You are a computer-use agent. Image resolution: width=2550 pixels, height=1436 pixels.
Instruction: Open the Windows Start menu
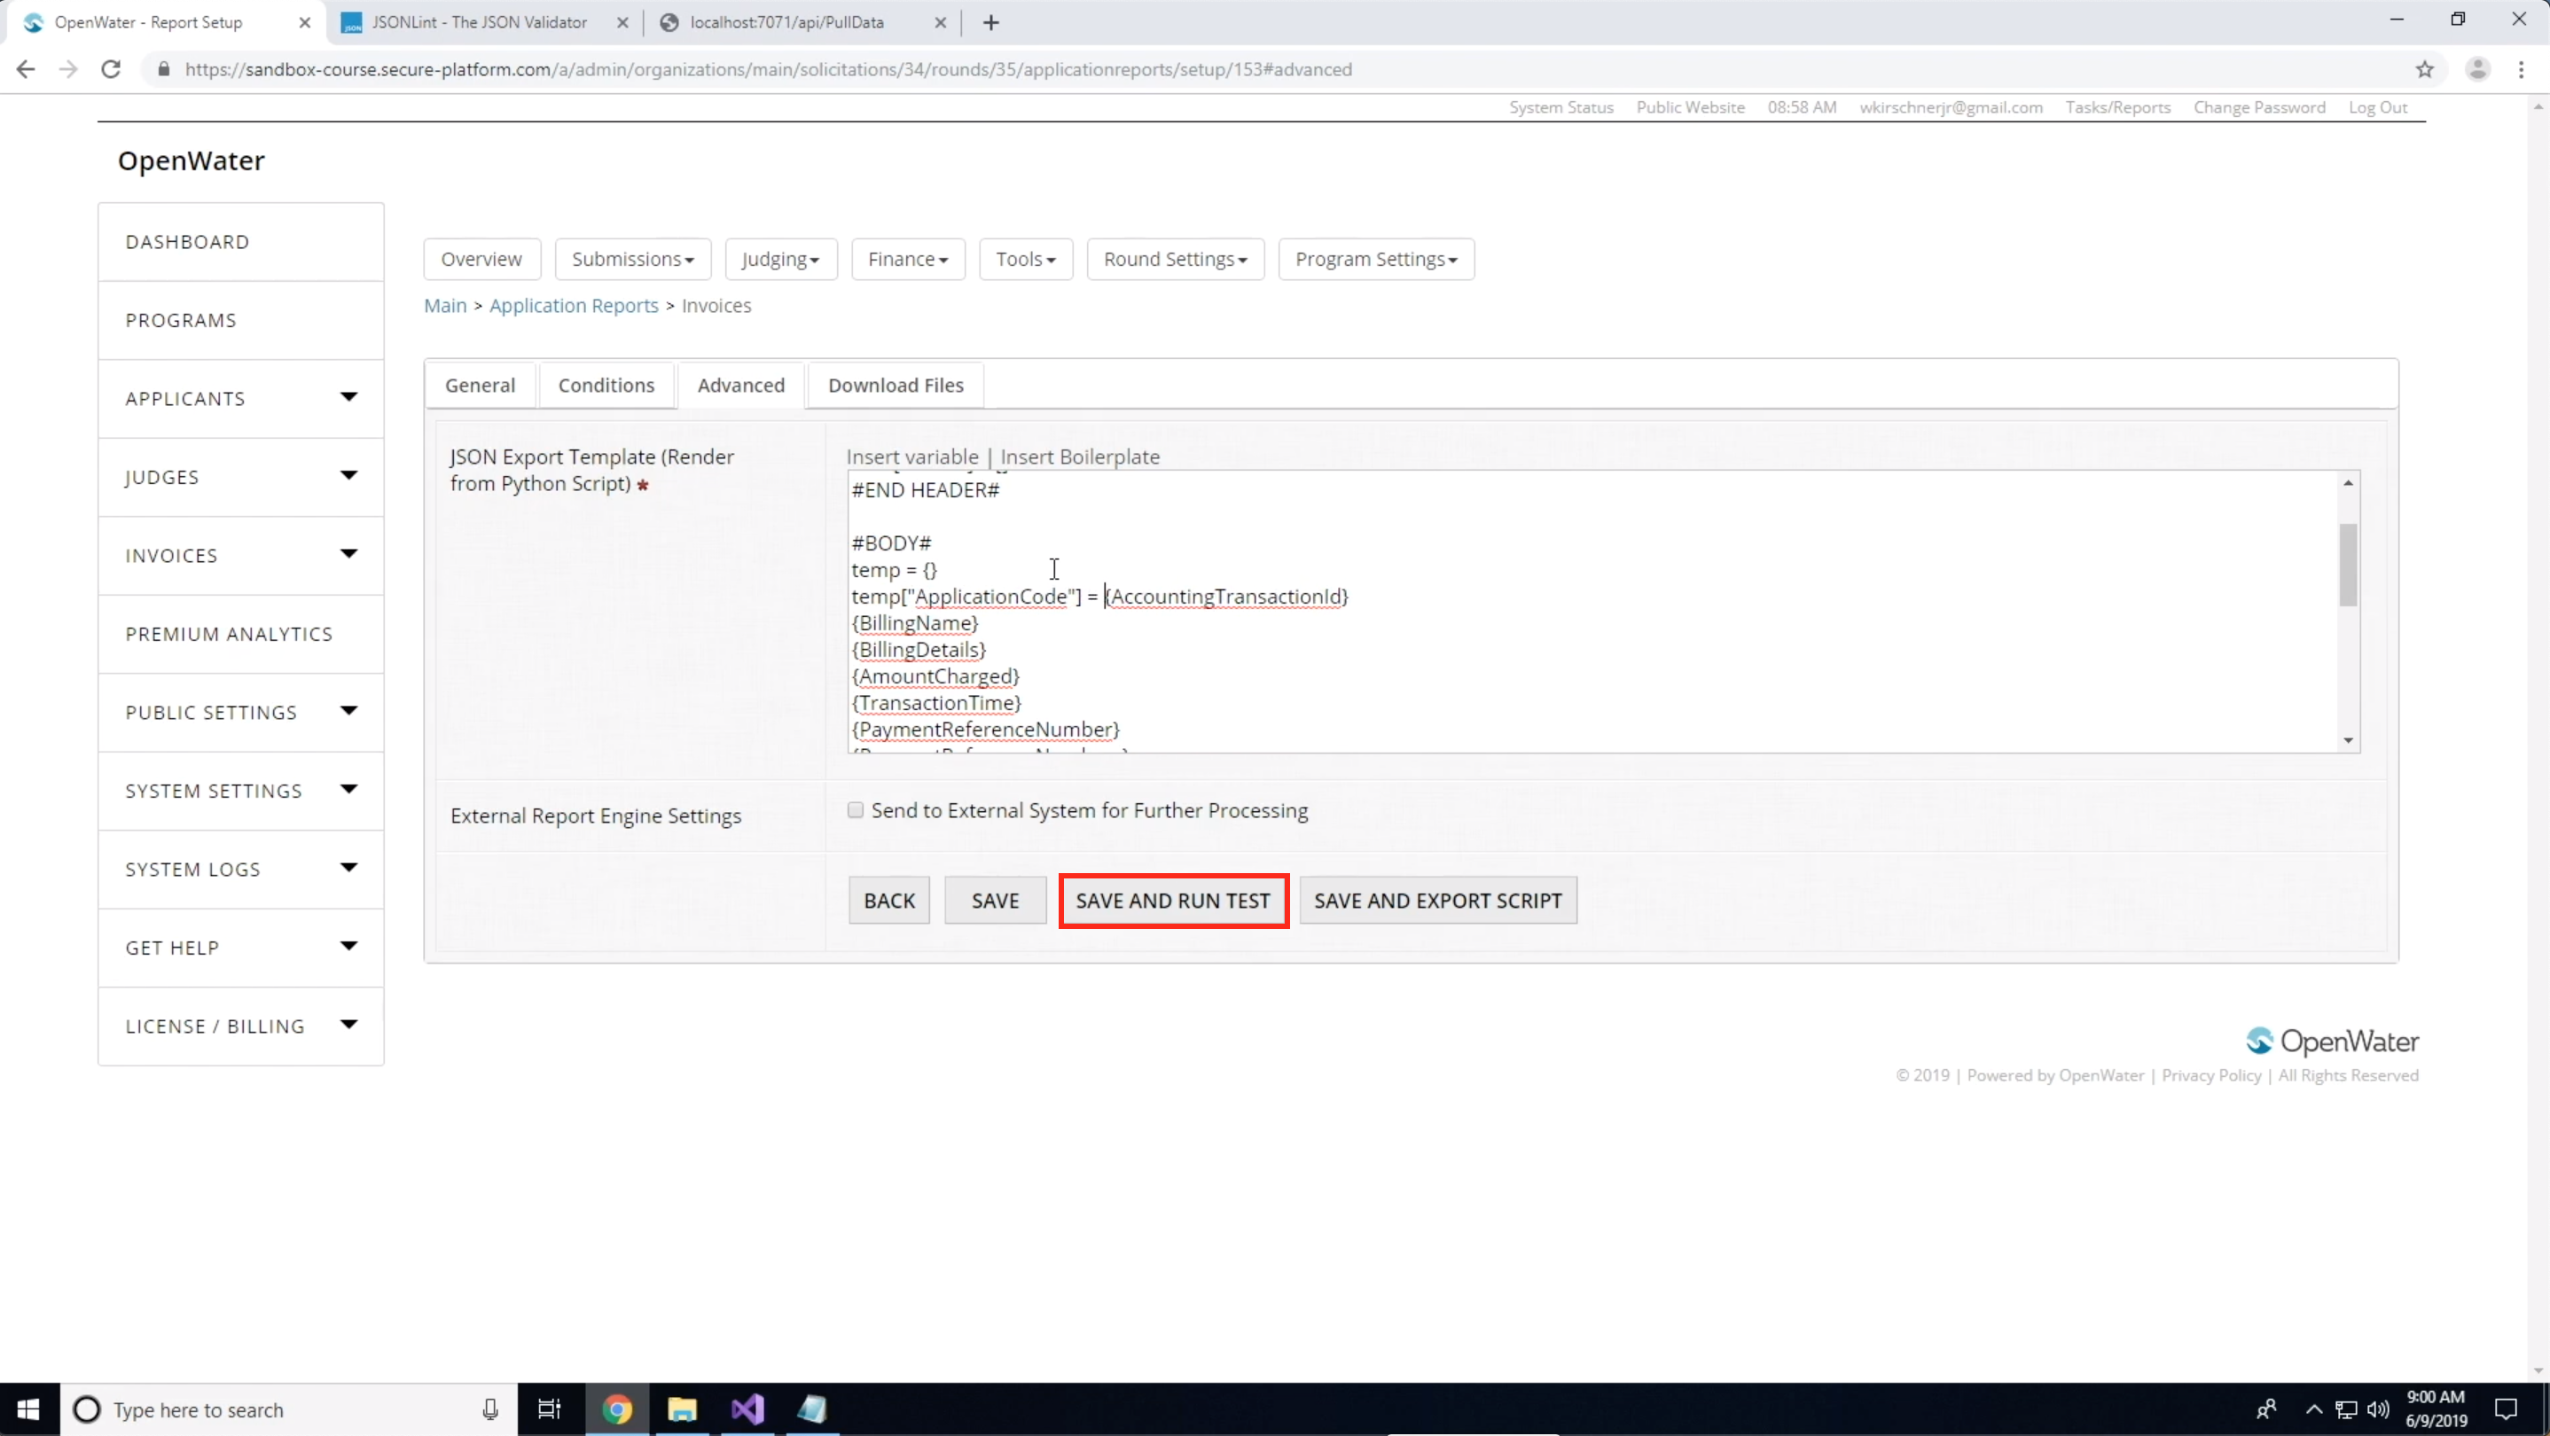tap(28, 1409)
